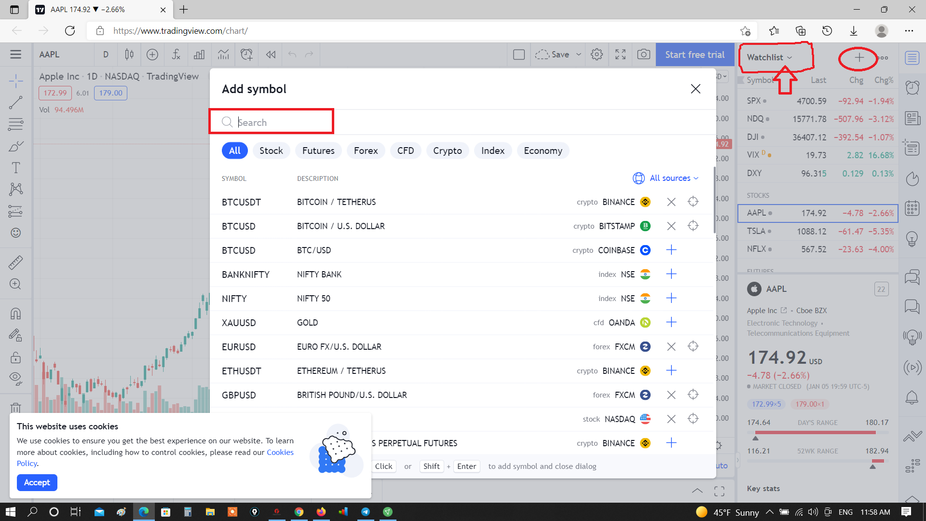
Task: Add BTCUSD COINBASE to watchlist
Action: [671, 250]
